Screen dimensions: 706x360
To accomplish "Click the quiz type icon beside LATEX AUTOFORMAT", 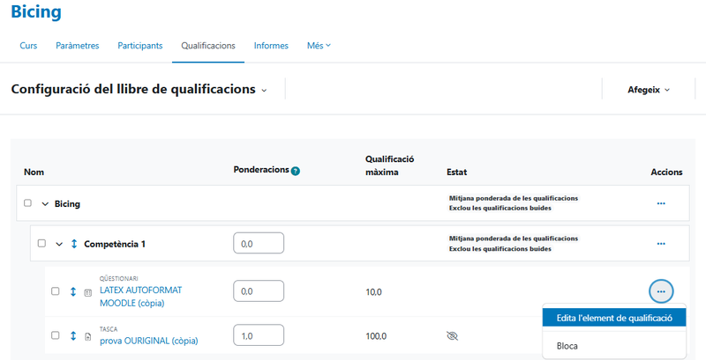I will click(x=87, y=292).
